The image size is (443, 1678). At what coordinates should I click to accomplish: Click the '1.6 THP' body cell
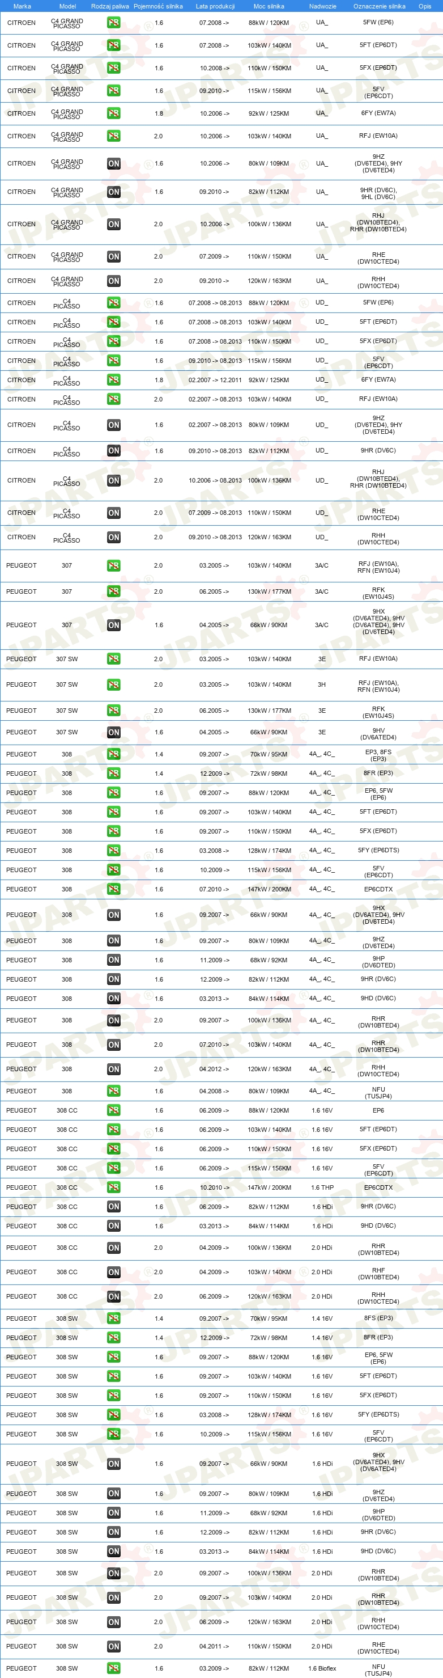322,1187
